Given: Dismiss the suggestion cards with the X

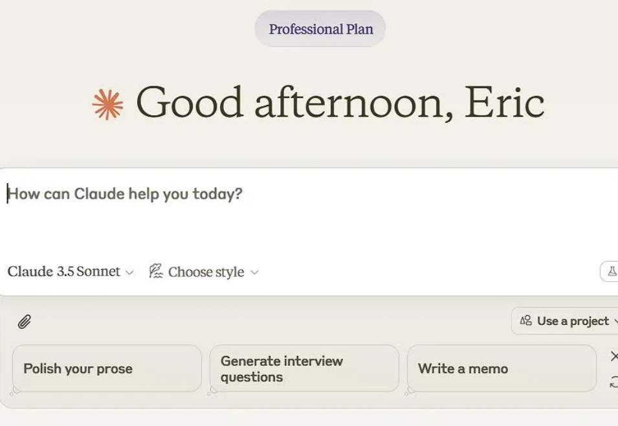Looking at the screenshot, I should [614, 357].
